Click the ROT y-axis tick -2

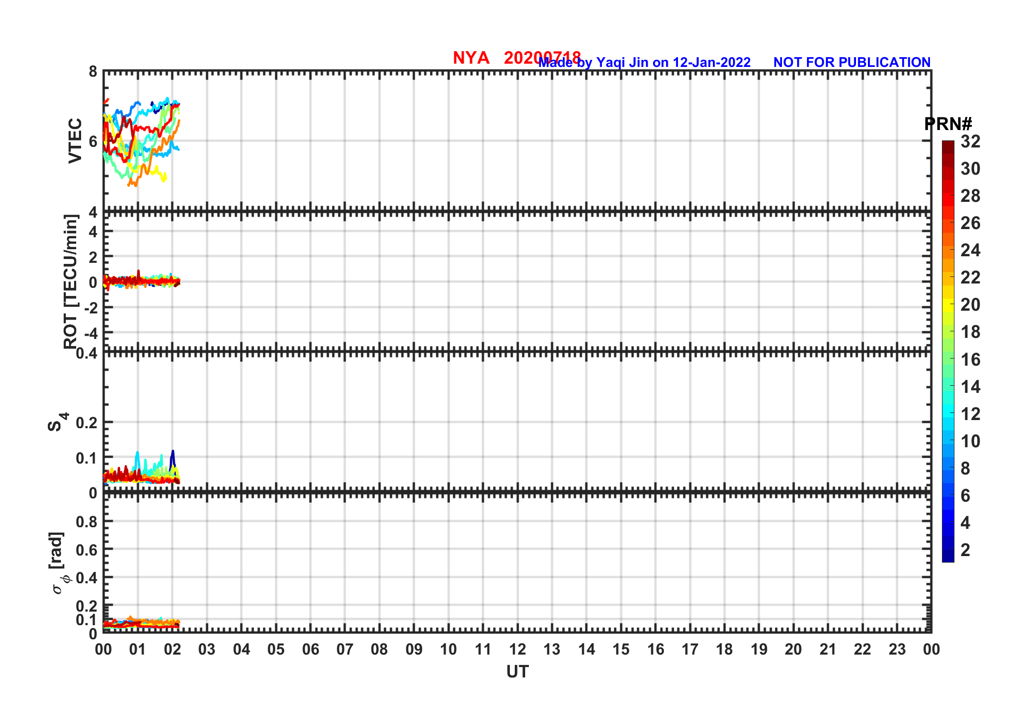[x=90, y=307]
